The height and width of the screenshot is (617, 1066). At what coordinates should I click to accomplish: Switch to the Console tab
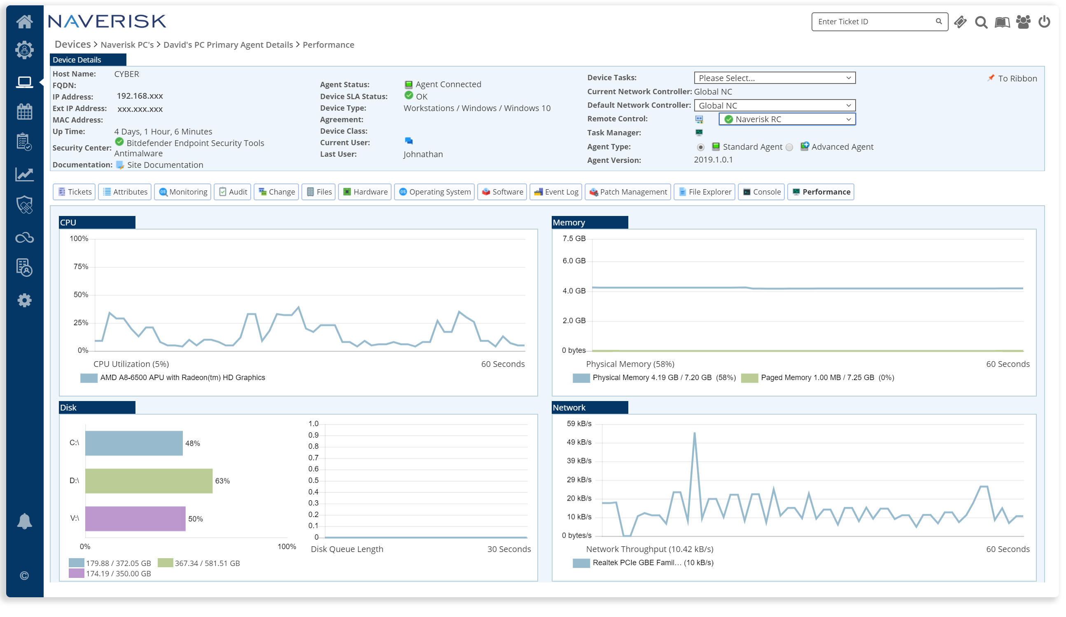(761, 192)
